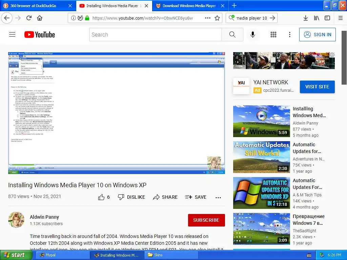
Task: Play the 3:09 Windows 7 desktop thumbnail
Action: click(261, 229)
